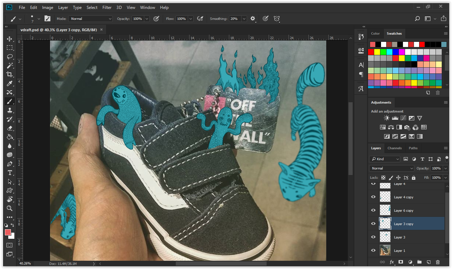The width and height of the screenshot is (452, 269).
Task: Open the Image menu
Action: [x=48, y=8]
